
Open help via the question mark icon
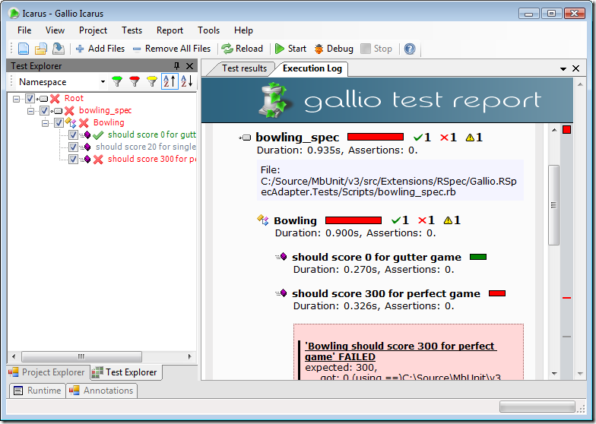[410, 49]
